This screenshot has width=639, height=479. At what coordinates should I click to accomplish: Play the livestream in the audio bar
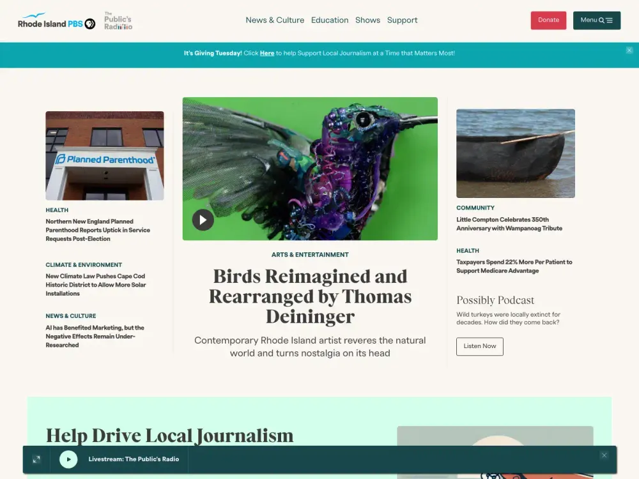click(68, 459)
